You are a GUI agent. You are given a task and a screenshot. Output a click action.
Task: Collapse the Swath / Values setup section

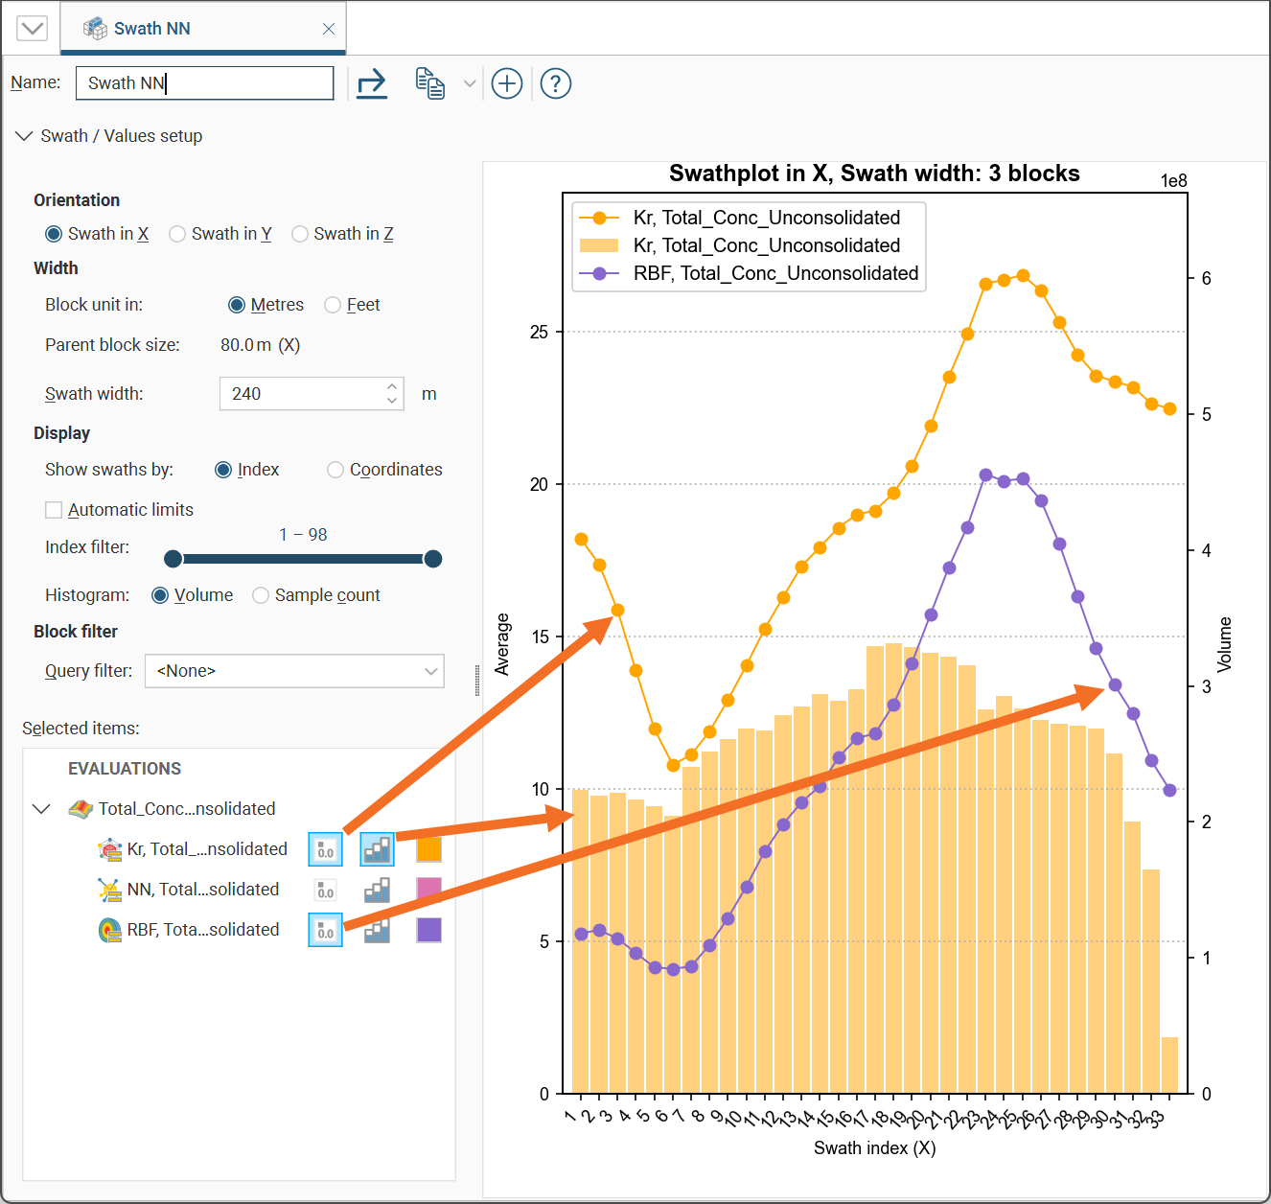[x=24, y=136]
